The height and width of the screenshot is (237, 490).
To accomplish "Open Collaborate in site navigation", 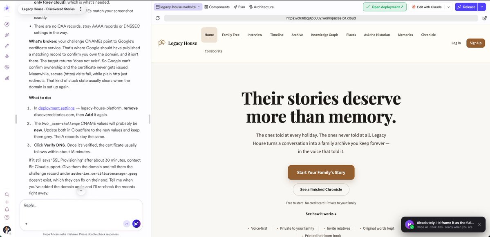I will (213, 51).
